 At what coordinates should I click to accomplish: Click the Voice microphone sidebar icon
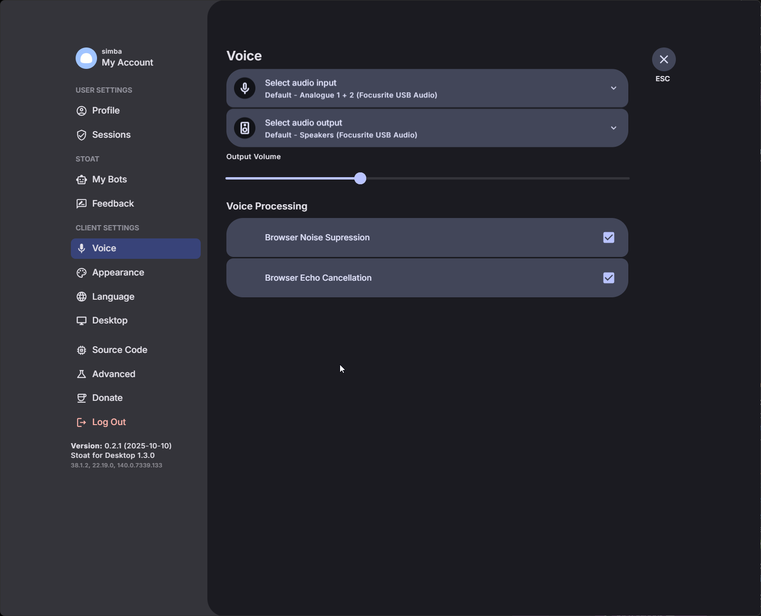pyautogui.click(x=82, y=248)
